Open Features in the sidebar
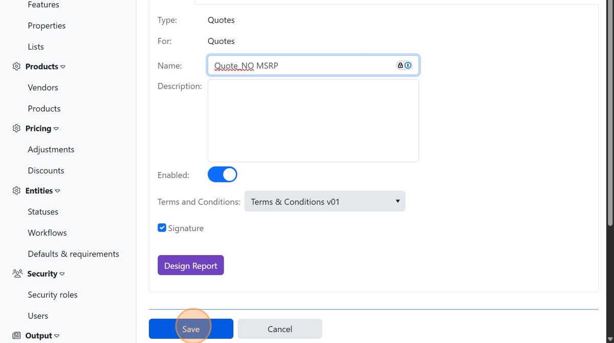This screenshot has height=343, width=614. click(x=43, y=5)
